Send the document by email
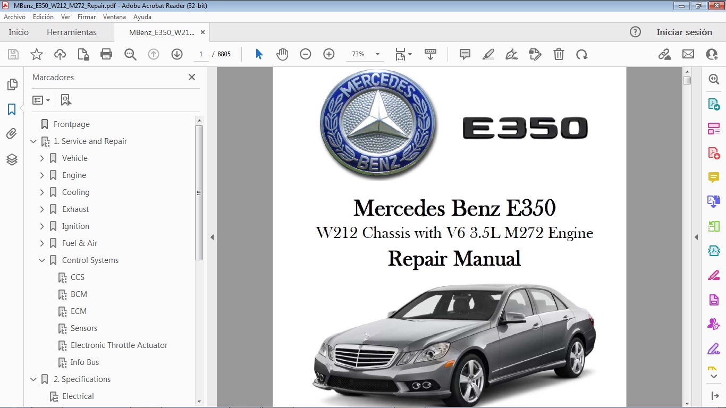Viewport: 726px width, 408px height. point(688,54)
